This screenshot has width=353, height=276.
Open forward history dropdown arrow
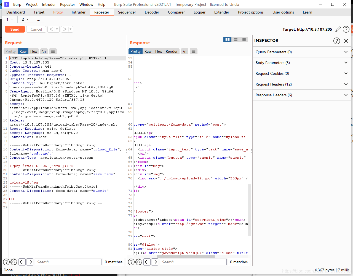(x=71, y=29)
